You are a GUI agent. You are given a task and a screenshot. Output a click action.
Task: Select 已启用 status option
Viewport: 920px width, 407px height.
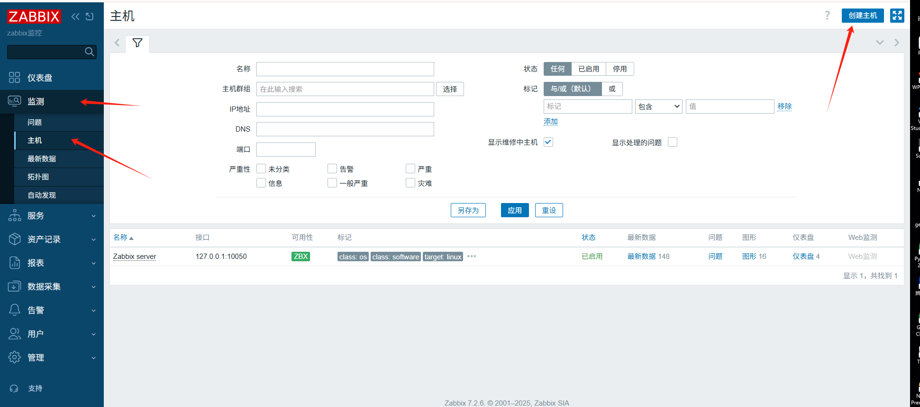tap(589, 69)
